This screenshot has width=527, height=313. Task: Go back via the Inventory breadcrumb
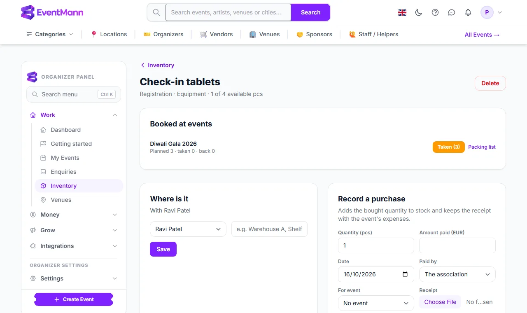(x=157, y=65)
